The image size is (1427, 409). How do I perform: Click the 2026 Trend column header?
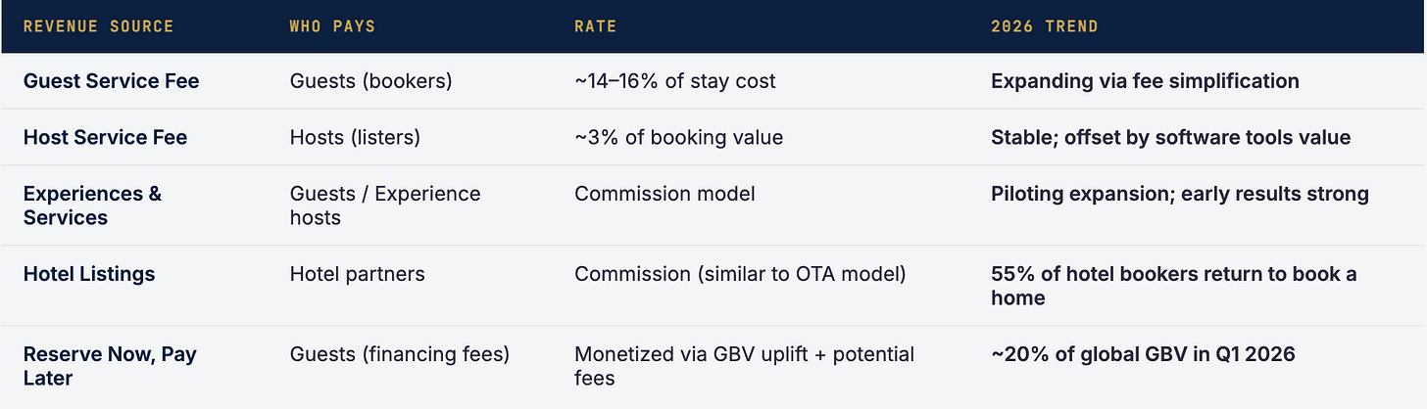click(1045, 26)
